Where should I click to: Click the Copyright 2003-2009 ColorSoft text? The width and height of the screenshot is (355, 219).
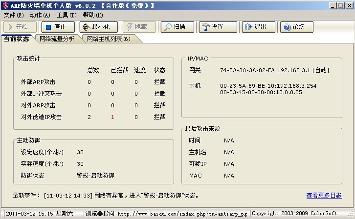click(x=295, y=213)
